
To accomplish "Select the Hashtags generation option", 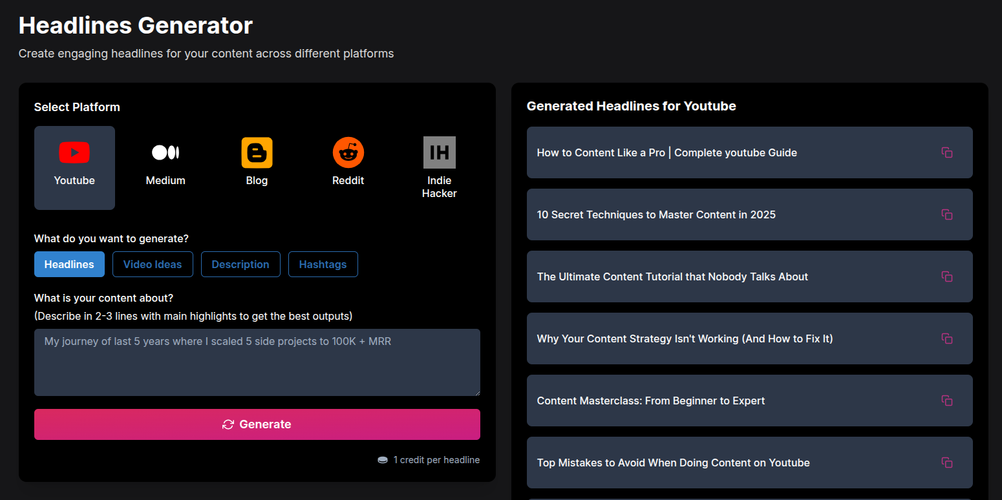I will click(323, 264).
